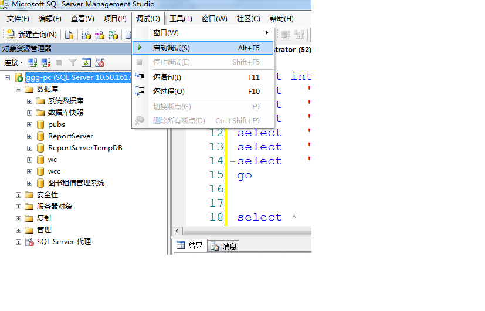
Task: Switch to the 结果 tab
Action: click(x=189, y=246)
